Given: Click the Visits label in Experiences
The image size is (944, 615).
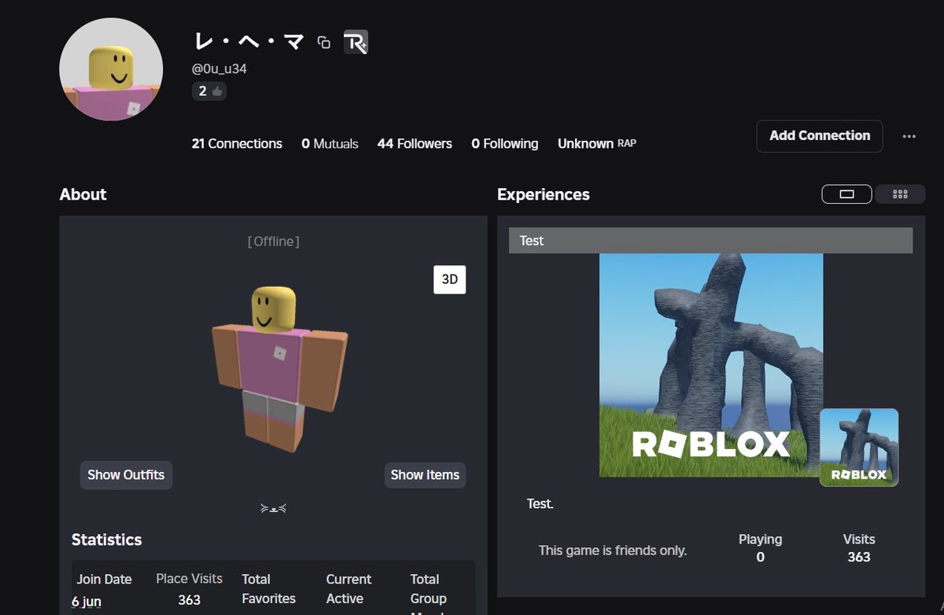Looking at the screenshot, I should (859, 540).
